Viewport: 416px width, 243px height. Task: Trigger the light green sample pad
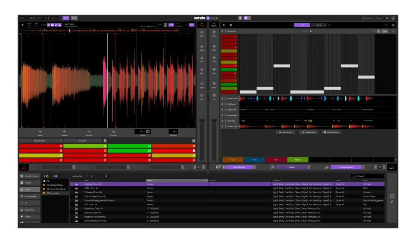85,146
